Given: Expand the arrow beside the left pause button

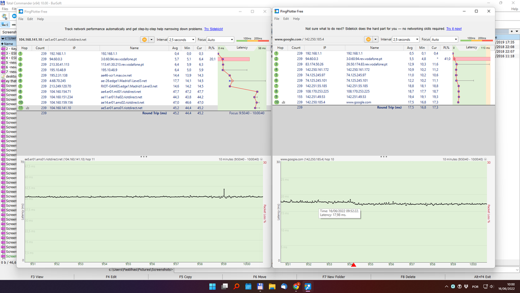Looking at the screenshot, I should click(x=152, y=40).
